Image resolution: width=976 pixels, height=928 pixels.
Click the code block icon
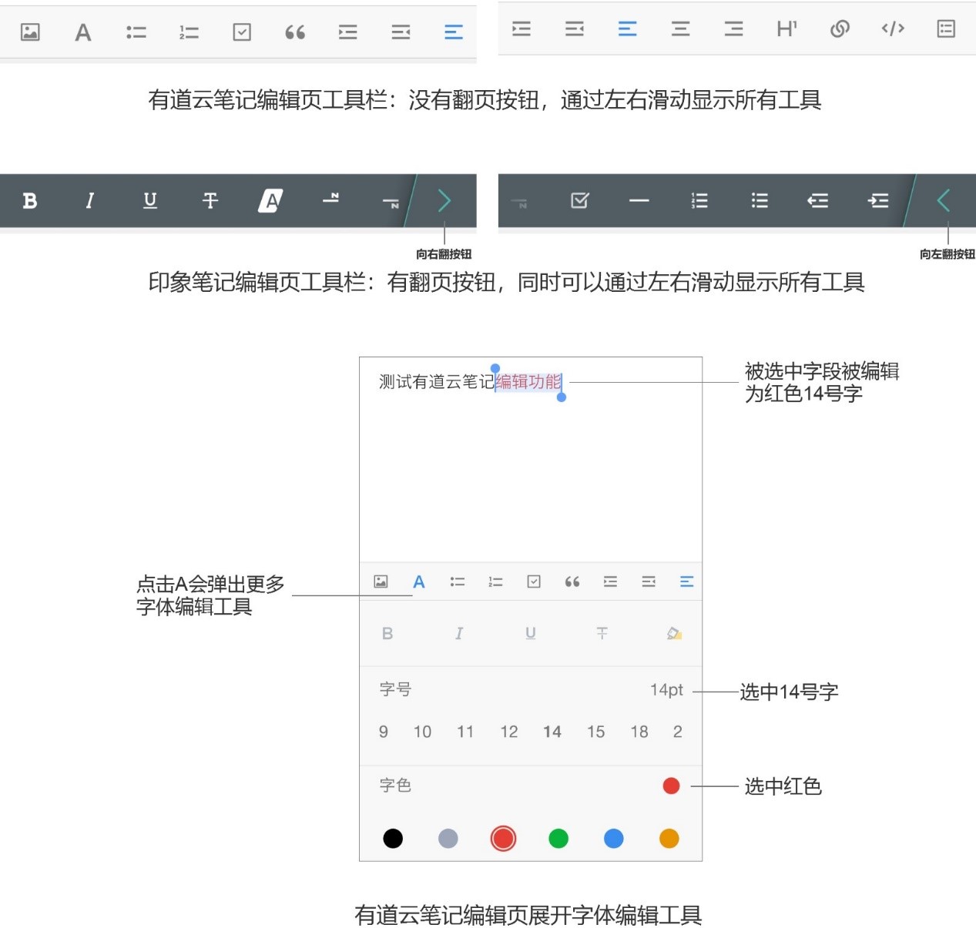pos(893,29)
